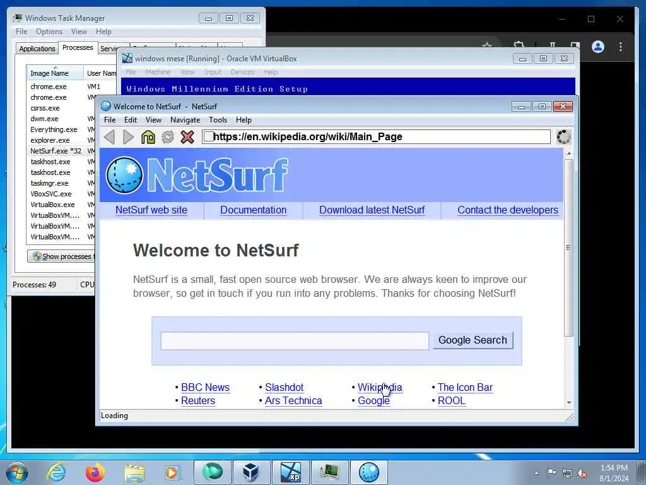The width and height of the screenshot is (646, 485).
Task: Follow Download latest NetSurf link
Action: tap(372, 210)
